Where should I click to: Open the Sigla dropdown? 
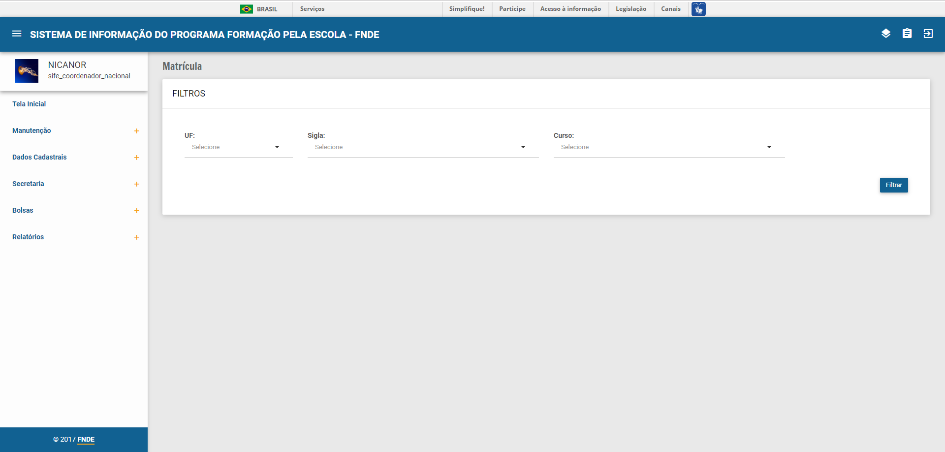tap(423, 147)
